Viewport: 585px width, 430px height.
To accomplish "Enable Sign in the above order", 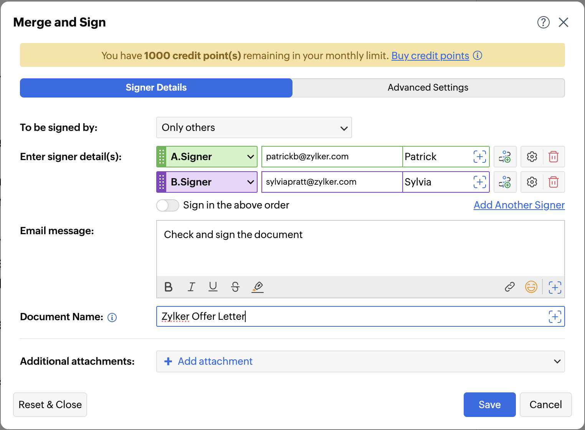I will click(168, 205).
